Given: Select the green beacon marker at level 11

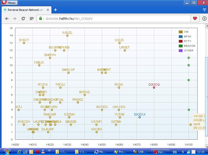Looking at the screenshot, I should (x=189, y=58).
